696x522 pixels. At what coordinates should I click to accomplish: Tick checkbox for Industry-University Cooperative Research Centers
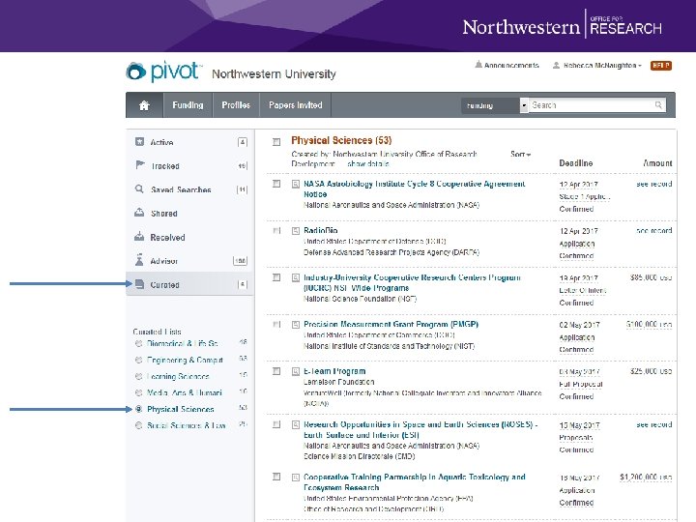[276, 277]
